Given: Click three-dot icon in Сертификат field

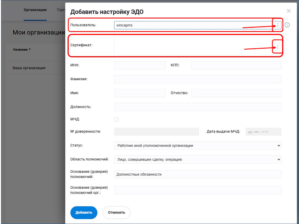Looking at the screenshot, I should [277, 47].
